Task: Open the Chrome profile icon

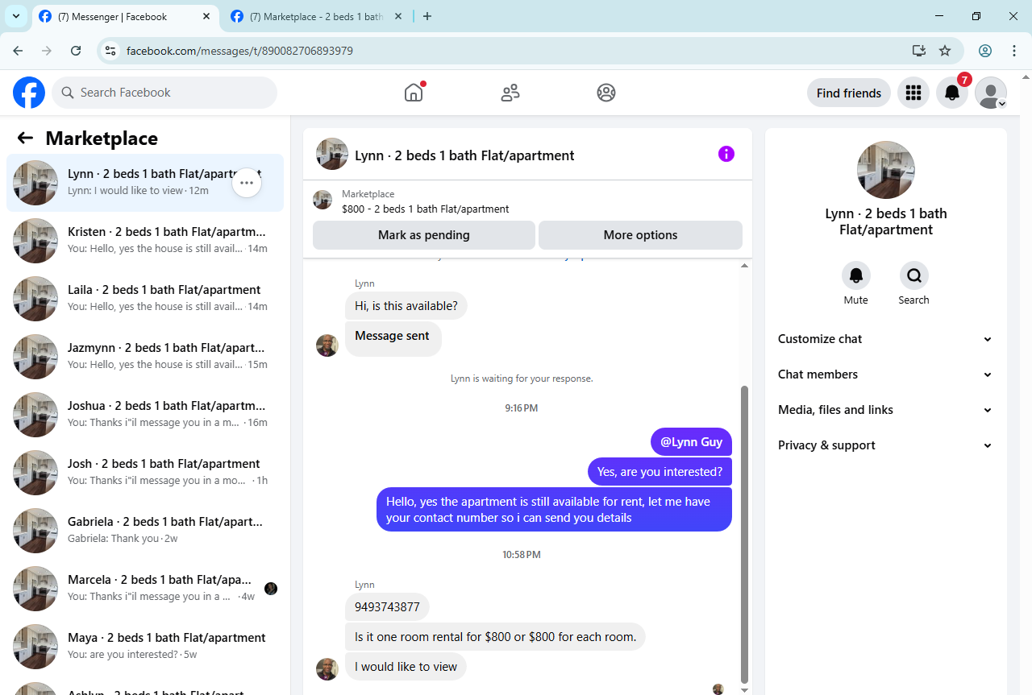Action: 985,51
